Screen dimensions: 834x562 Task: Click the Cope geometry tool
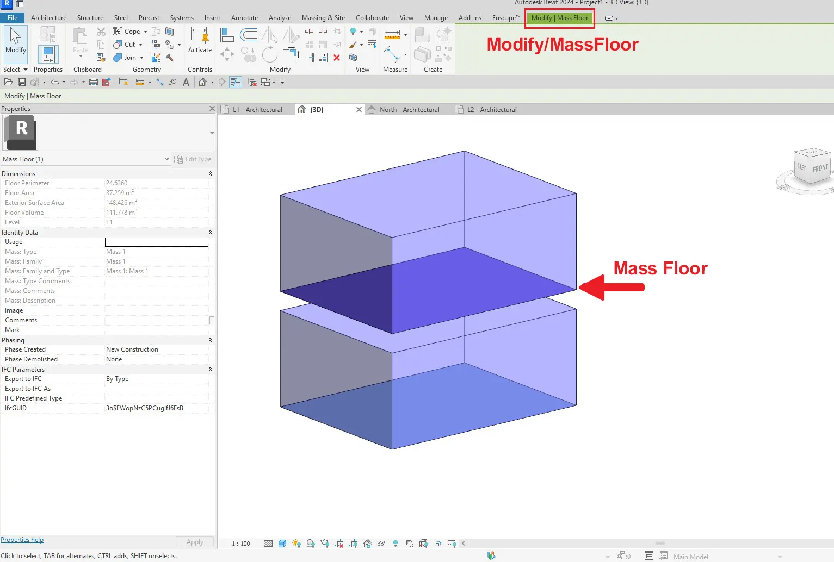point(127,32)
